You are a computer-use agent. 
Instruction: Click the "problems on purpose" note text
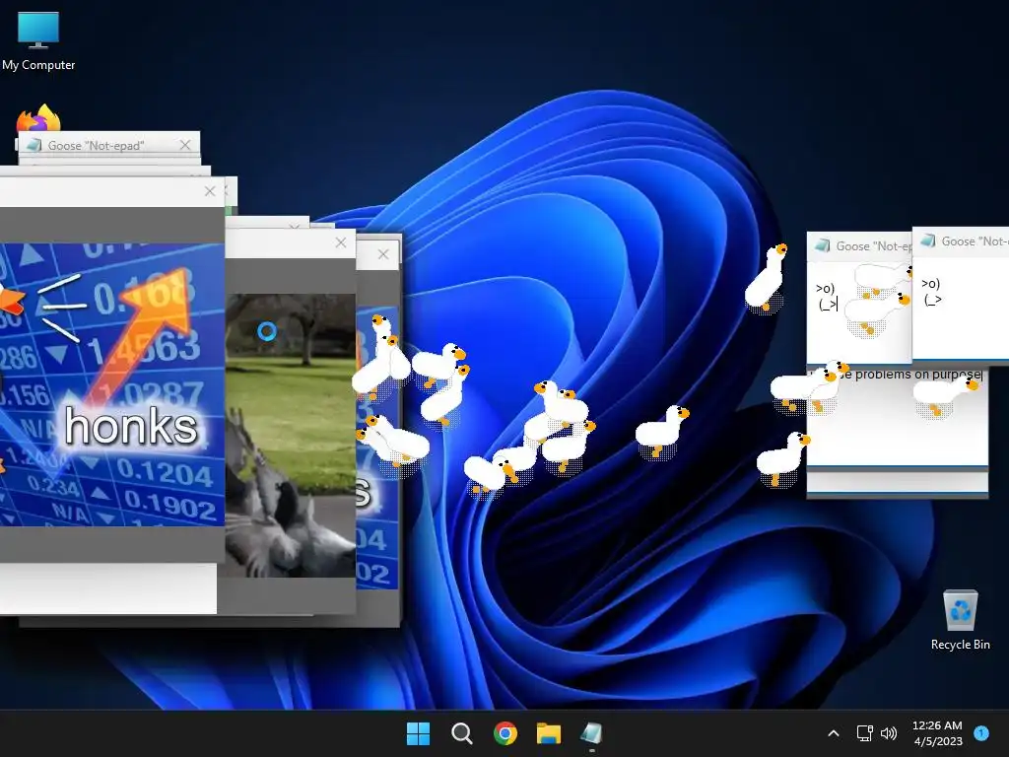click(x=918, y=374)
